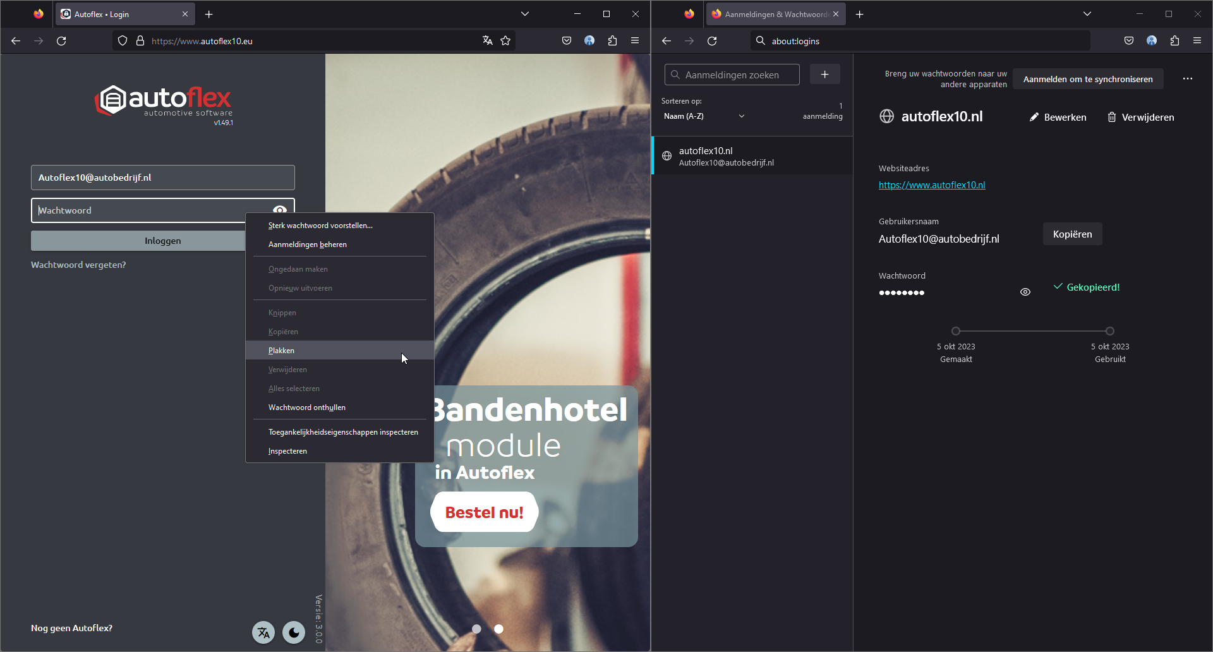Open the three-dot more options menu
Screen dimensions: 1213x652
pos(1188,79)
